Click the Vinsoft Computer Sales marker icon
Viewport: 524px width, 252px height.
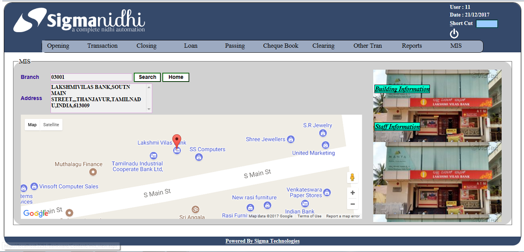click(34, 186)
